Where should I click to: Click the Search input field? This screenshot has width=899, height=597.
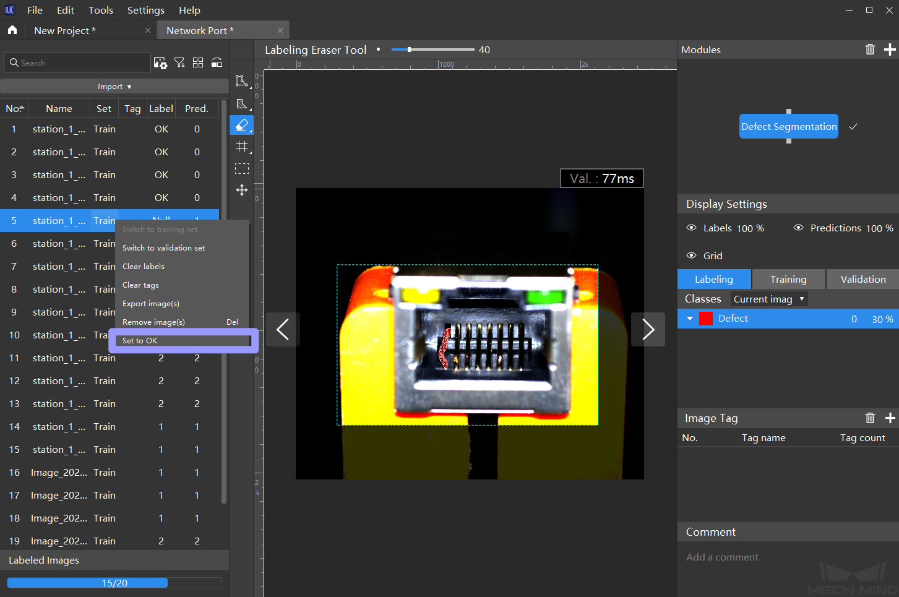[x=77, y=62]
